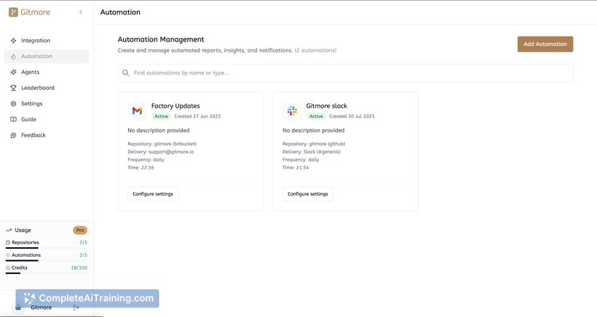
Task: Go to the Leaderboard page
Action: coord(47,88)
